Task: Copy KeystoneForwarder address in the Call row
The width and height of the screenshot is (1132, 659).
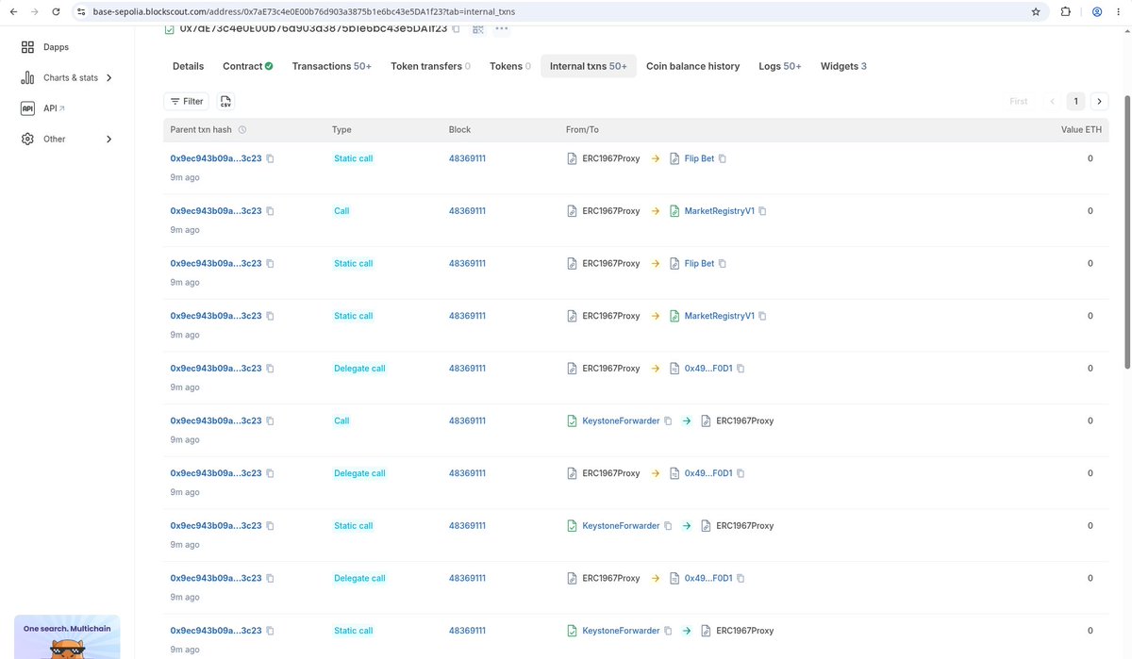Action: [x=668, y=421]
